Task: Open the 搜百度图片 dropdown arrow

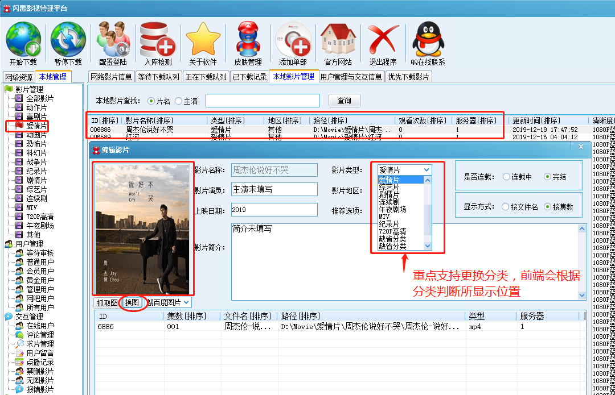Action: click(186, 303)
